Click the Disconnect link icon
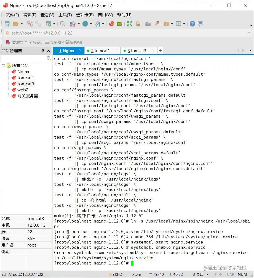 click(x=38, y=24)
